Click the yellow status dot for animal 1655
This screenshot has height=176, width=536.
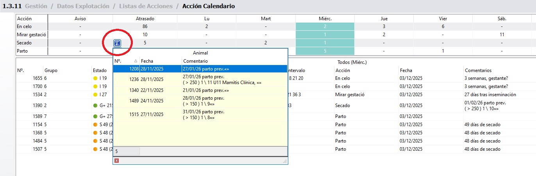[x=95, y=78]
